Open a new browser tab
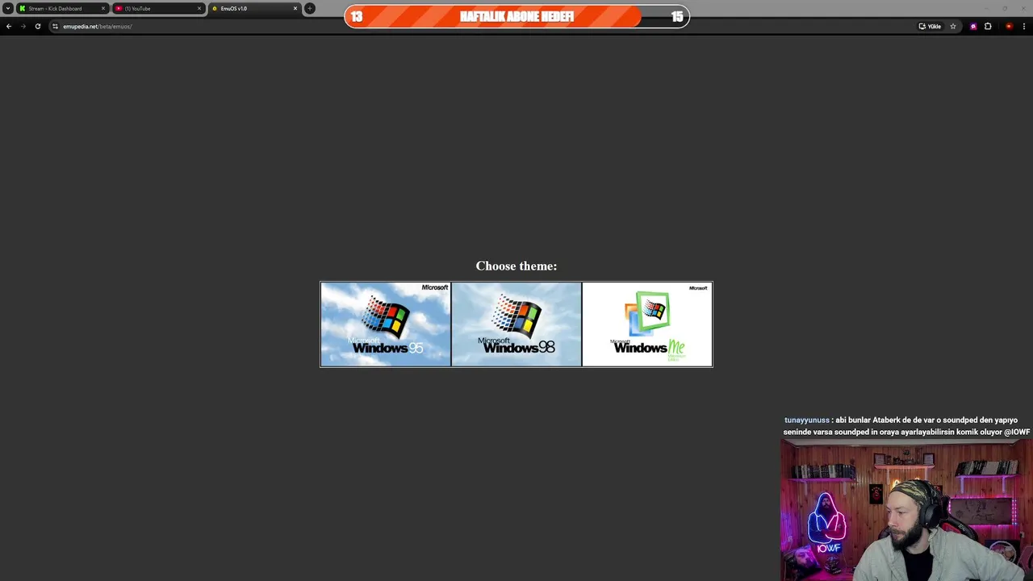The image size is (1033, 581). click(x=310, y=9)
